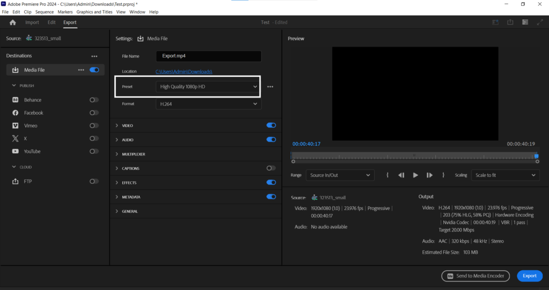Open the Downloads location link
The height and width of the screenshot is (290, 549).
pos(184,71)
